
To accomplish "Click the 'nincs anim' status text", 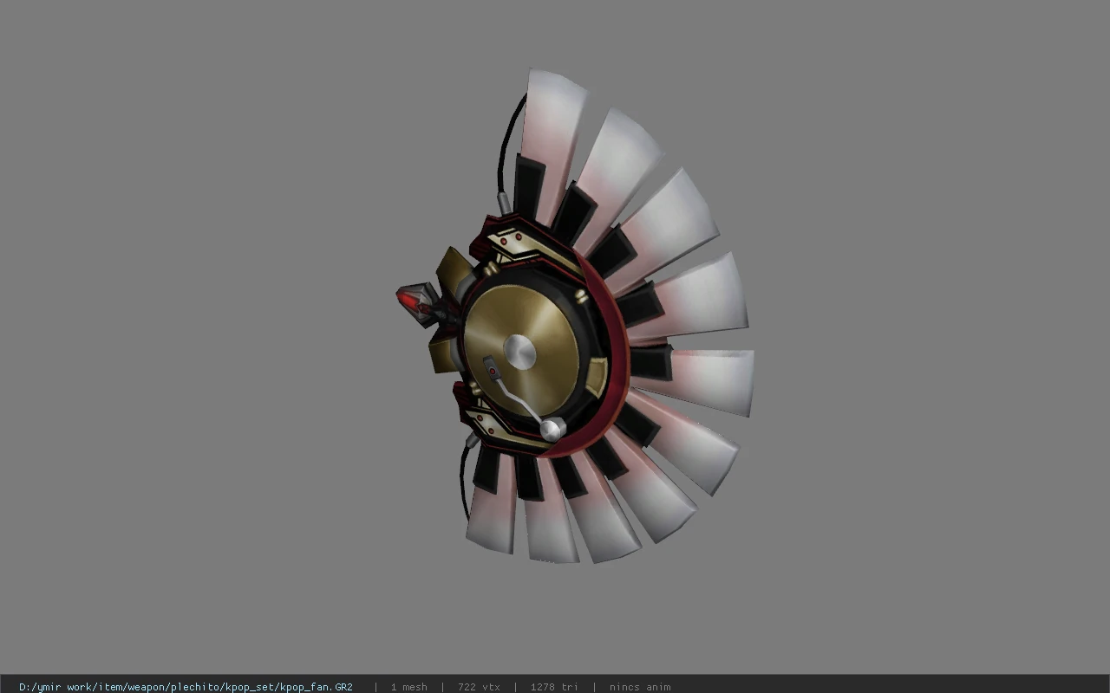I will (x=640, y=687).
